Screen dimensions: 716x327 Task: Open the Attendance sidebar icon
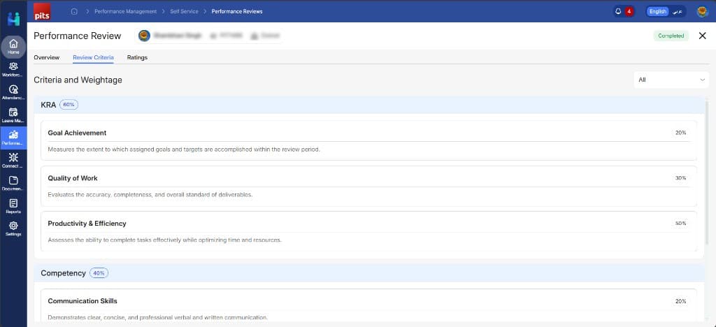click(x=13, y=92)
